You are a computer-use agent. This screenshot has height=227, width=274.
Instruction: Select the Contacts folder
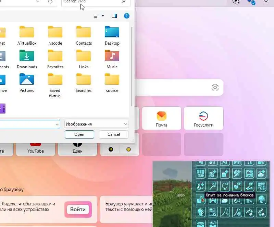pyautogui.click(x=84, y=36)
